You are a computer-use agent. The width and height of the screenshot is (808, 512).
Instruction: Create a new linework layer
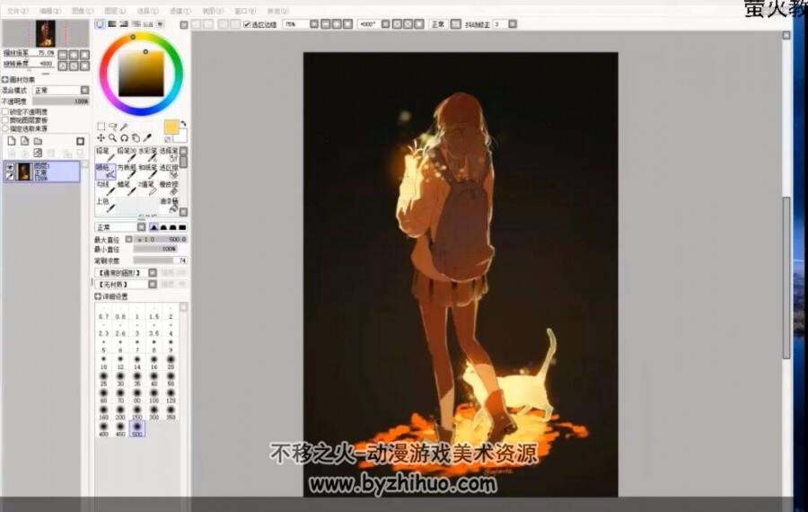pos(25,141)
